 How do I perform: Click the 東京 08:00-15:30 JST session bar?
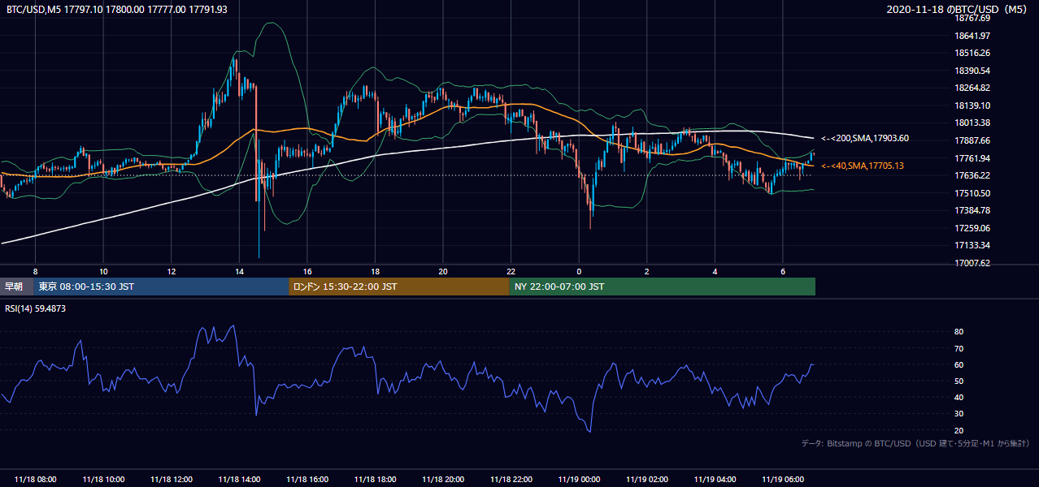click(161, 287)
